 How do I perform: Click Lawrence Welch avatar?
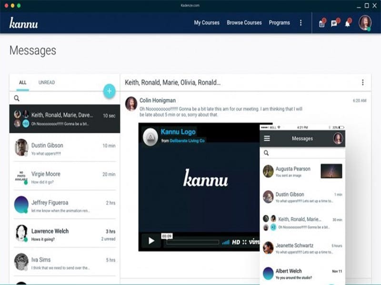(21, 233)
